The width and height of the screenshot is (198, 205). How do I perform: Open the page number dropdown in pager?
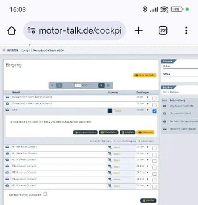(78, 85)
